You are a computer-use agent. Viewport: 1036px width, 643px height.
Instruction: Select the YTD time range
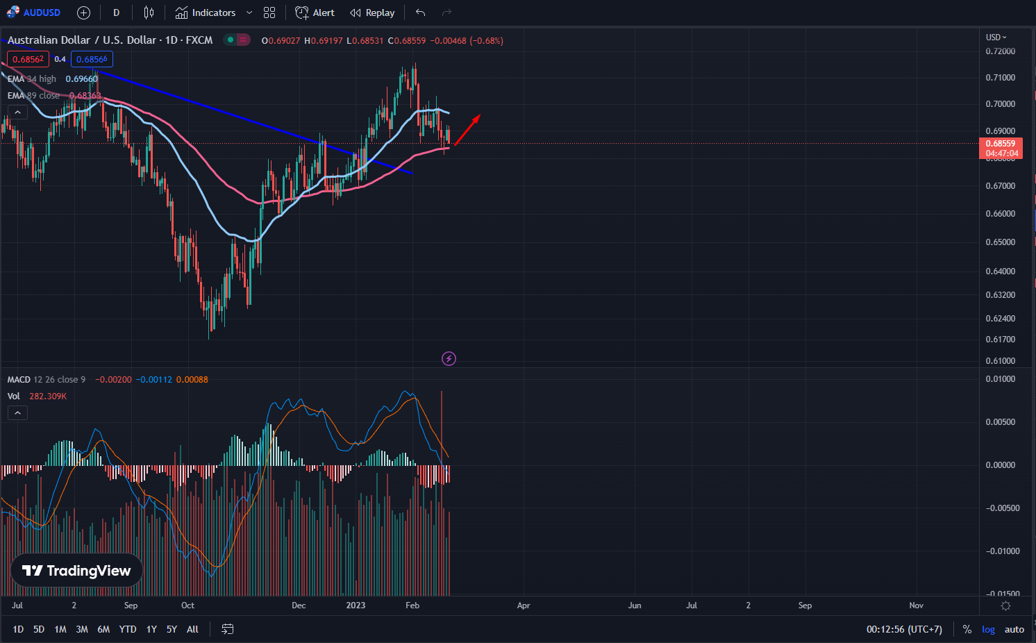128,629
